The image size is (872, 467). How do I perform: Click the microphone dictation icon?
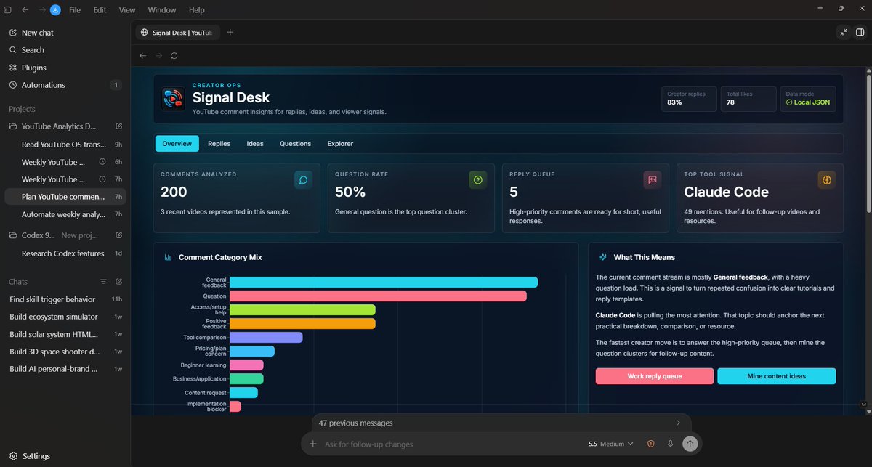click(670, 444)
